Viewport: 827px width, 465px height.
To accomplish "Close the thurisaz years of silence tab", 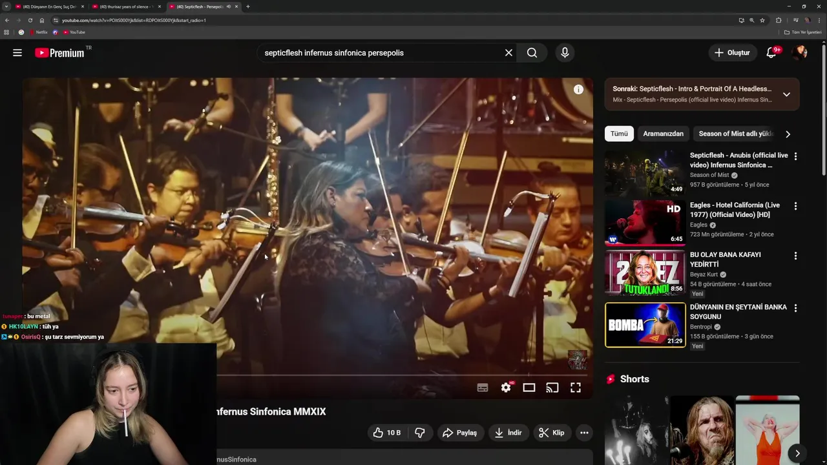I will click(160, 6).
